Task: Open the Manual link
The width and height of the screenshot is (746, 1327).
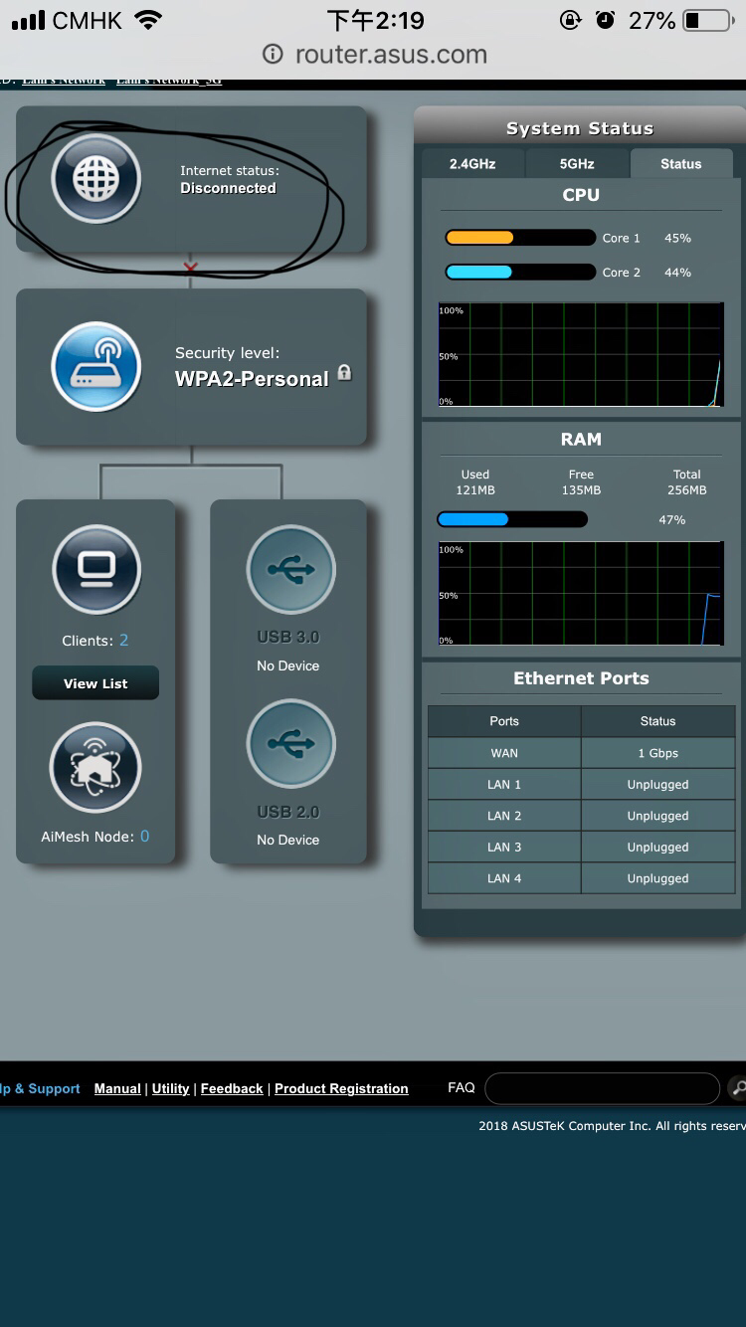Action: [117, 1089]
